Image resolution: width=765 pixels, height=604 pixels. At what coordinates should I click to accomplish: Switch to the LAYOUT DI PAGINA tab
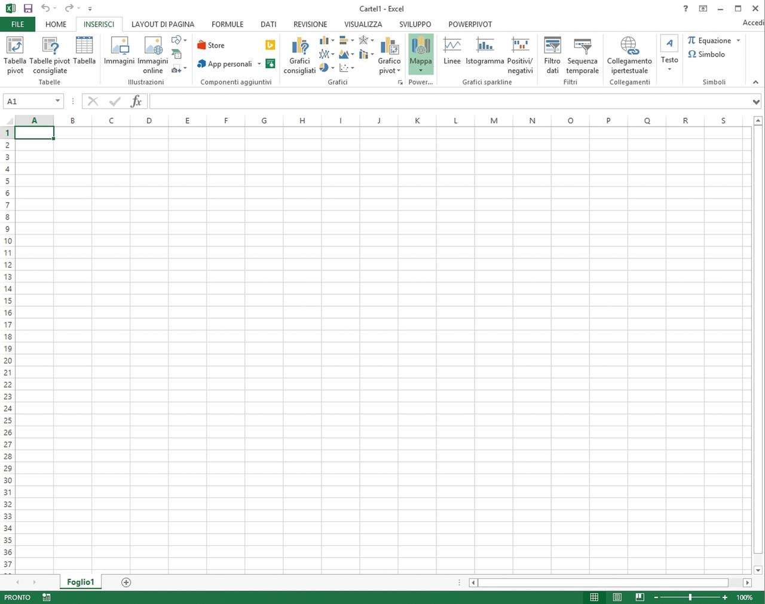pos(163,25)
